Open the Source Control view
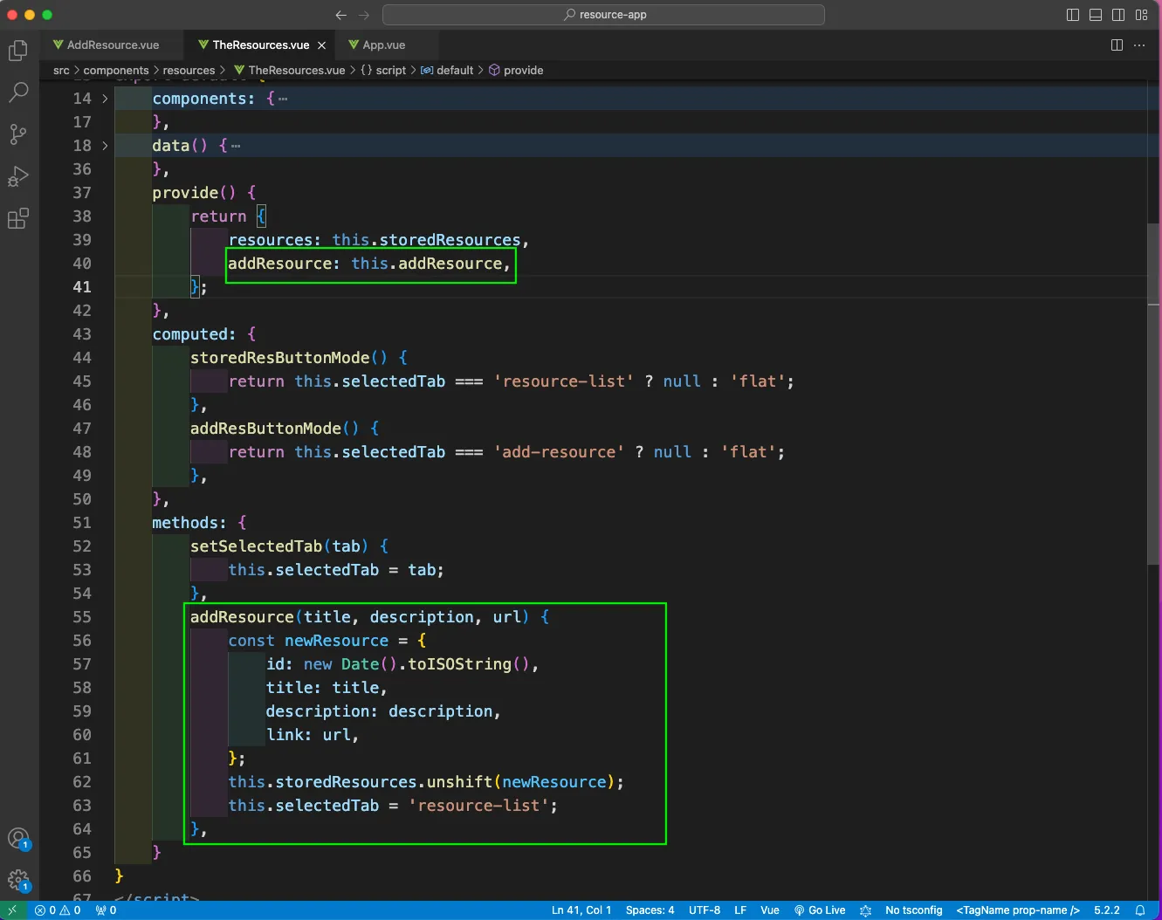 [x=18, y=134]
